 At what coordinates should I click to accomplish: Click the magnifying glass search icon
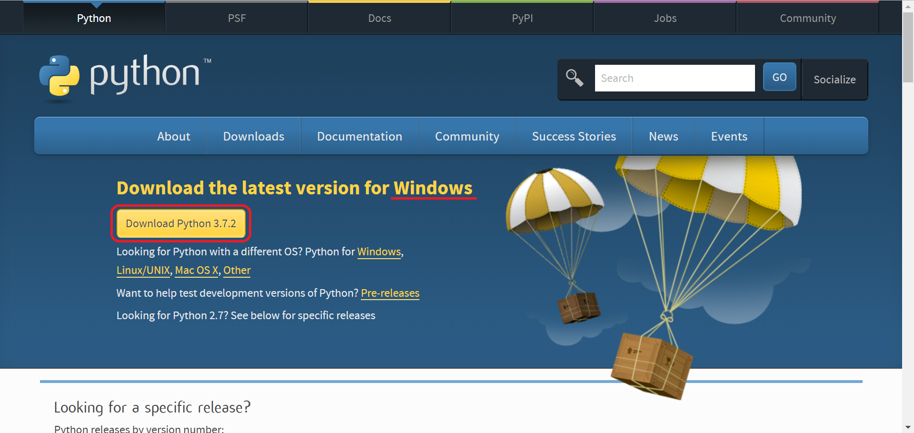(574, 78)
